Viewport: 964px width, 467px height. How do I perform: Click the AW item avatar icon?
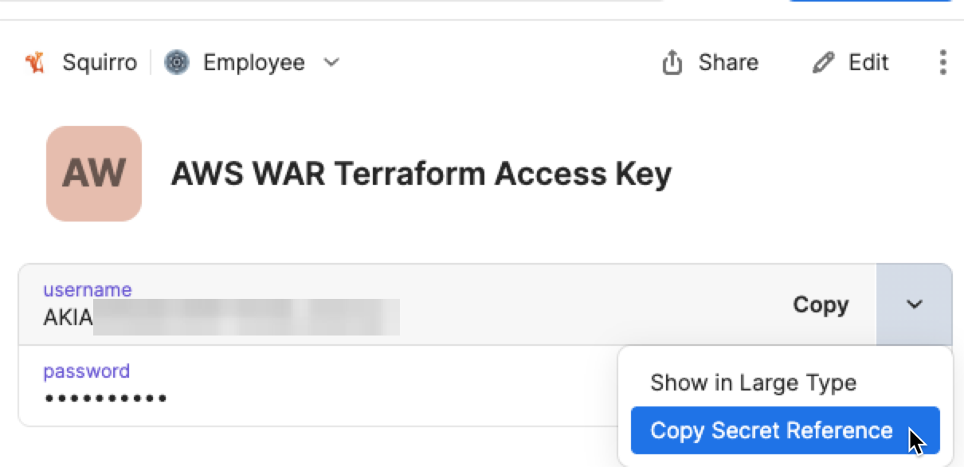[94, 173]
